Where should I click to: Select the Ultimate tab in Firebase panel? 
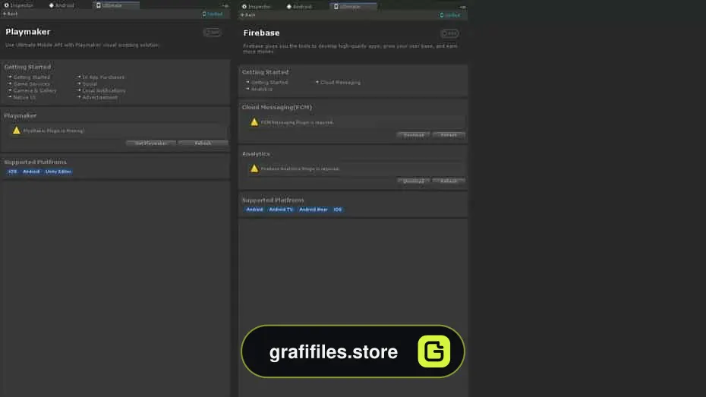(354, 7)
